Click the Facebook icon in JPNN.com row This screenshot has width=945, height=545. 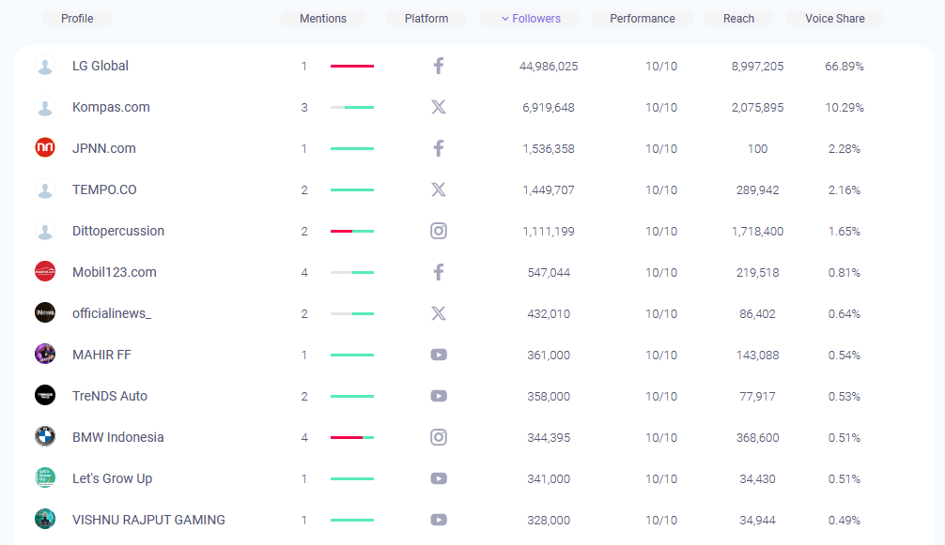(439, 148)
